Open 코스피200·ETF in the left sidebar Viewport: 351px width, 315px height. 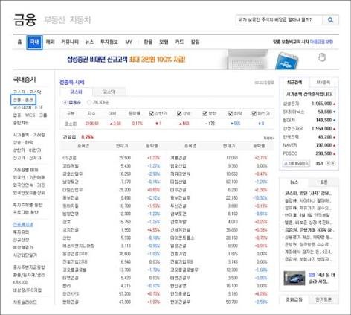pos(28,107)
